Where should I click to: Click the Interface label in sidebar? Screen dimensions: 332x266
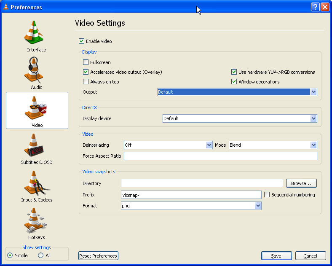coord(36,50)
